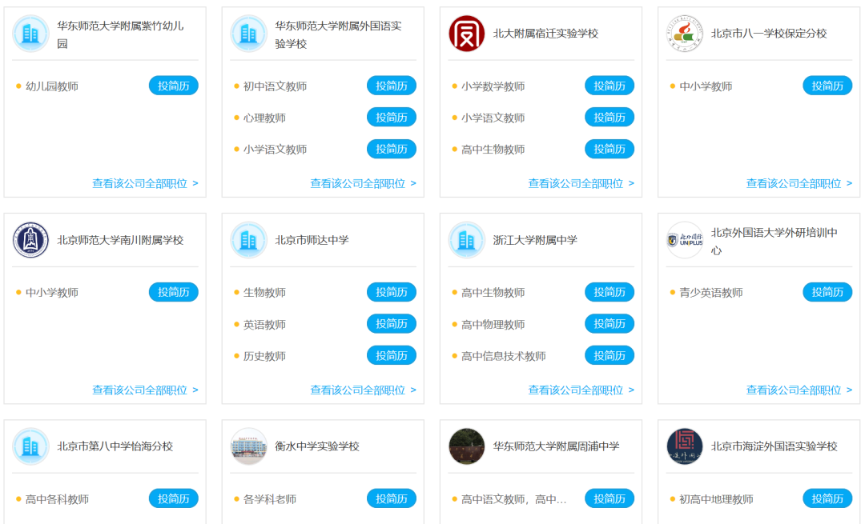The height and width of the screenshot is (524, 865).
Task: Open 查看该公司全部职位 for 华东师范大学附属外国语实验学校
Action: tap(363, 183)
